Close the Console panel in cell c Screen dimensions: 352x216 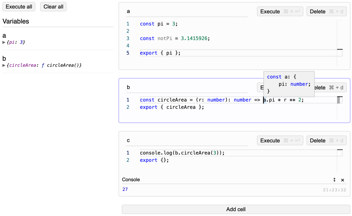click(342, 180)
